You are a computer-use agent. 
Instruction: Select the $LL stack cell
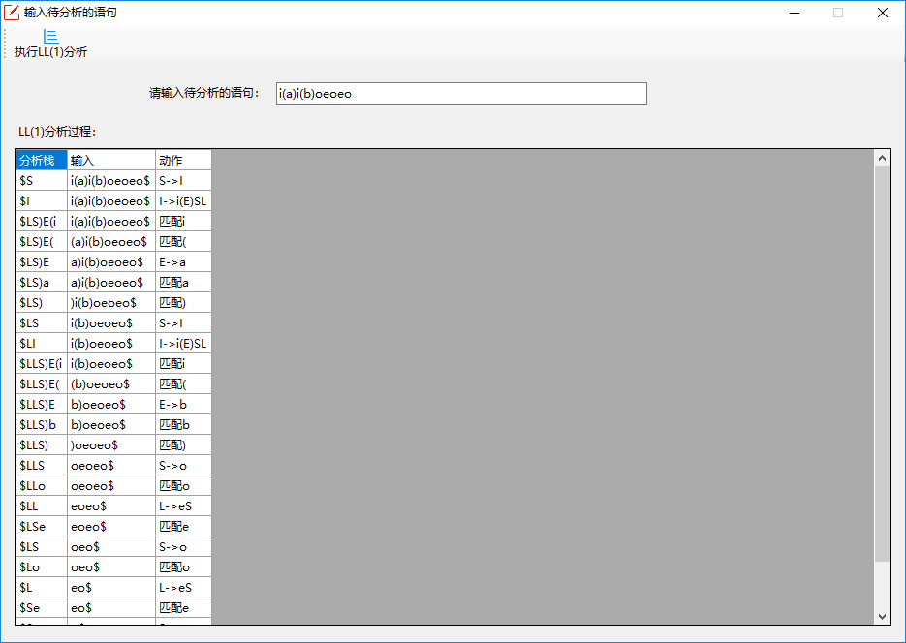42,506
